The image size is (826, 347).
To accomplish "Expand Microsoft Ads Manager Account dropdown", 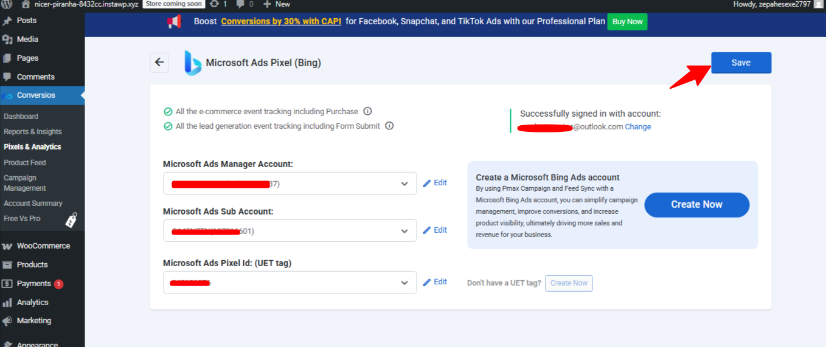I will tap(290, 184).
